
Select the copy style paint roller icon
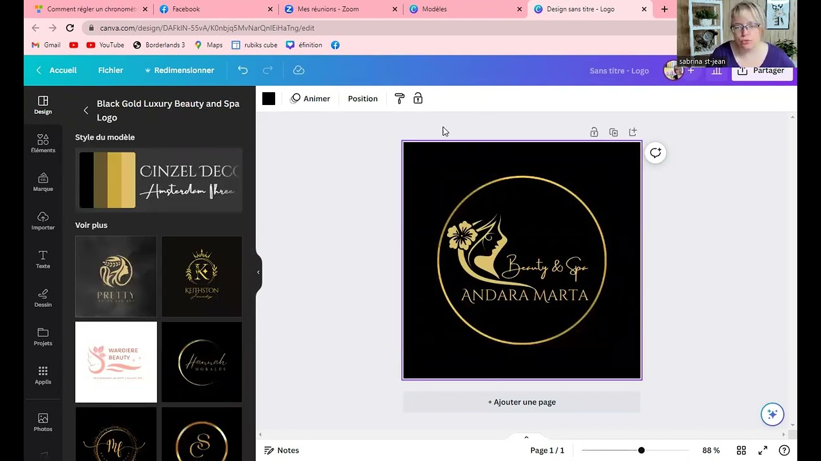pos(400,99)
